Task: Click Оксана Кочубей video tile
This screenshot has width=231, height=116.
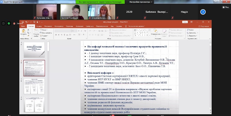Action: [x=102, y=12]
